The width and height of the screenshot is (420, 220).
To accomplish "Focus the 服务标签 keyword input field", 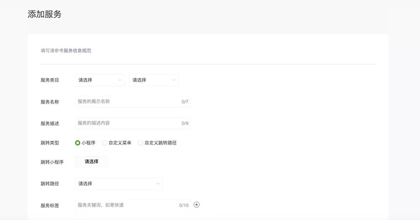I will tap(133, 205).
